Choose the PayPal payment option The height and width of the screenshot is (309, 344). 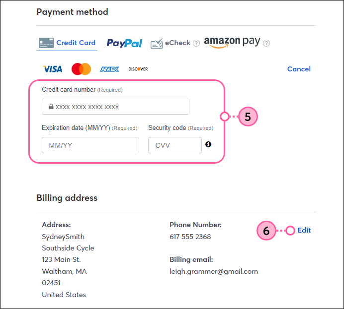[124, 43]
